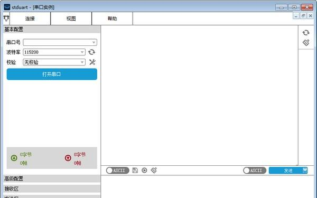
Task: Select the red sent 0帧 text
Action: pos(78,163)
